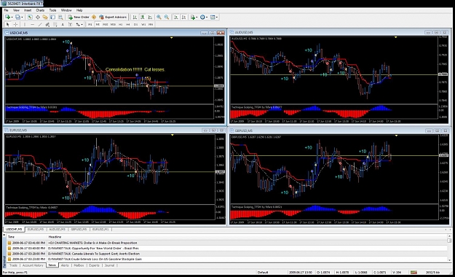Open the View menu
The width and height of the screenshot is (455, 277).
(x=16, y=10)
